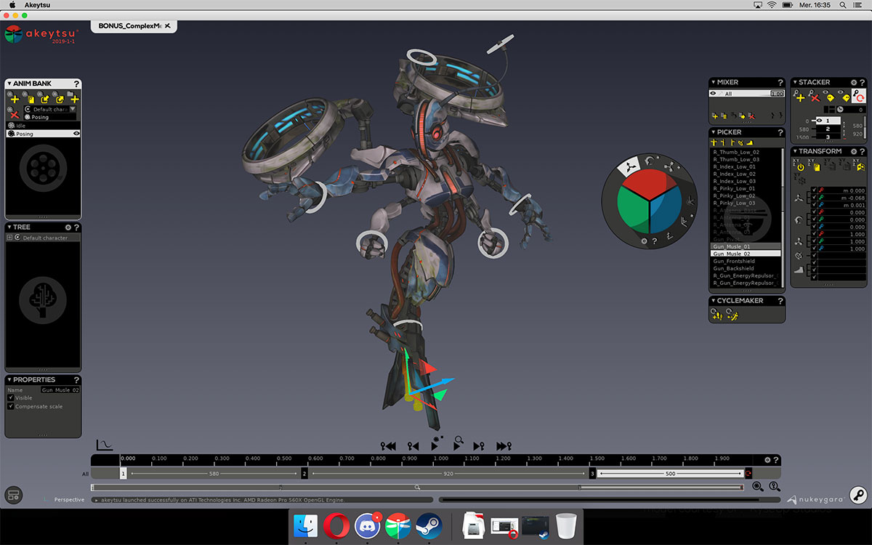Play the animation

click(436, 445)
